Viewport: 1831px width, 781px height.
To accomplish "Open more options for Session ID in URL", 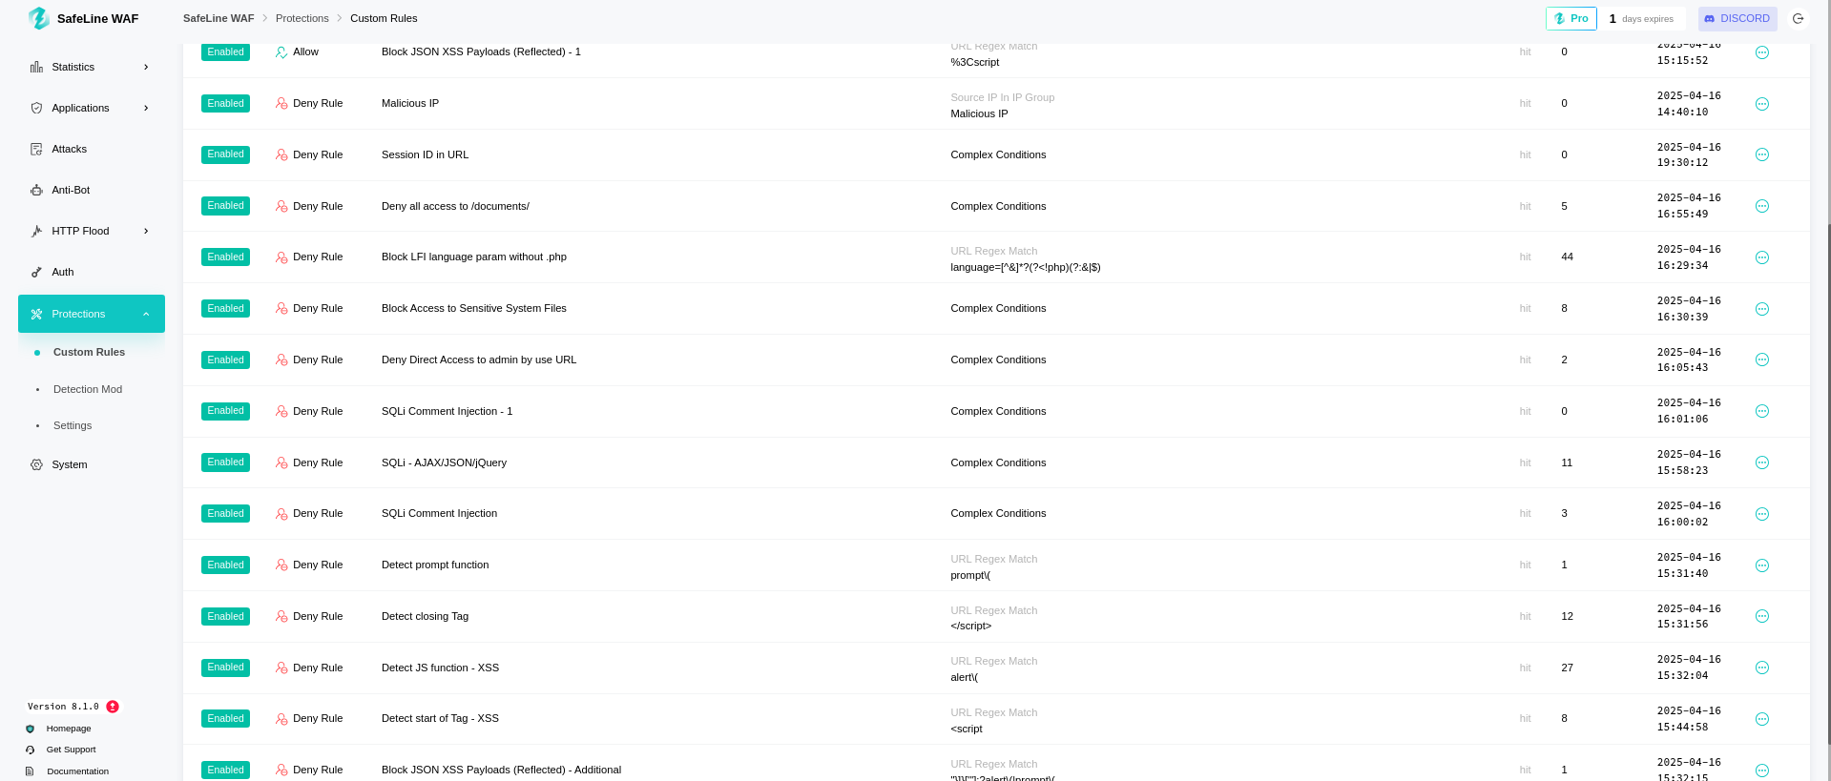I will [1762, 154].
